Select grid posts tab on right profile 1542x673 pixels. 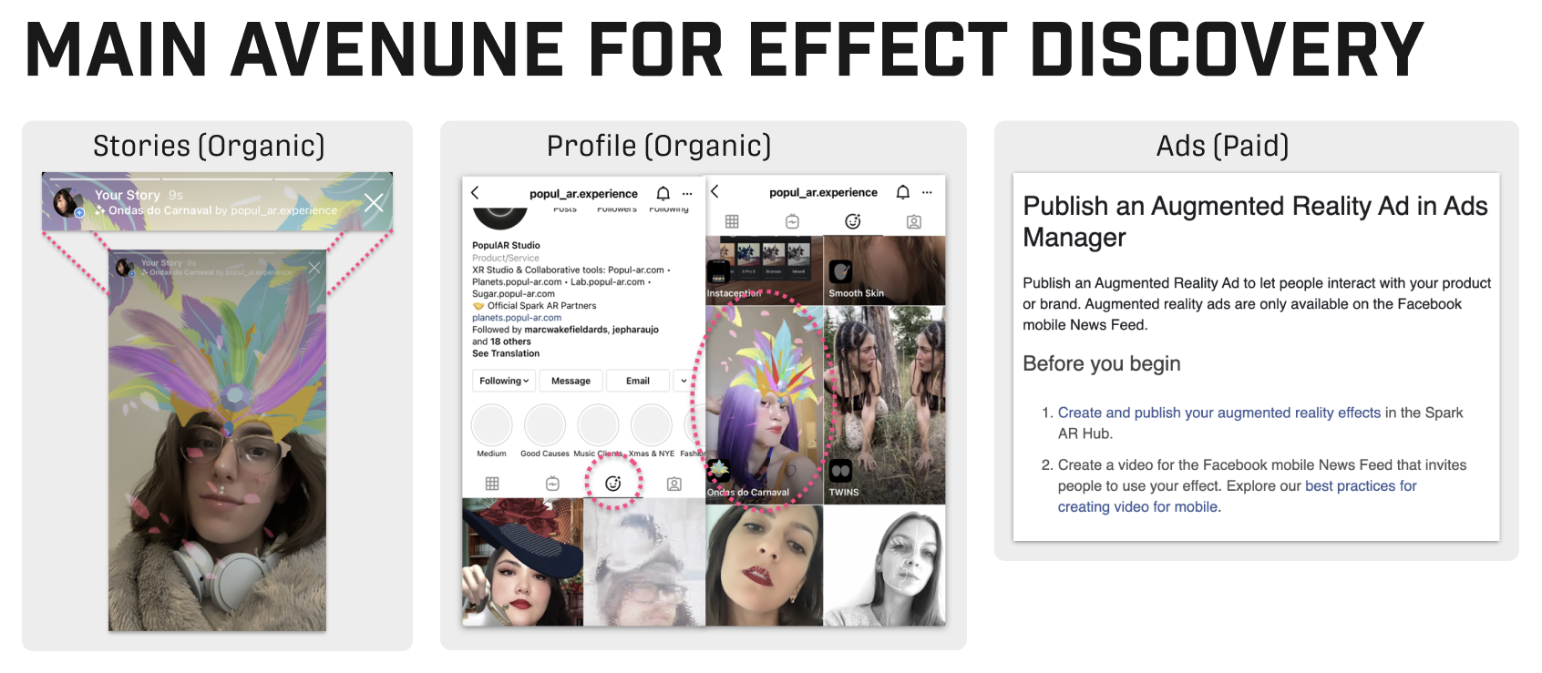(x=732, y=221)
